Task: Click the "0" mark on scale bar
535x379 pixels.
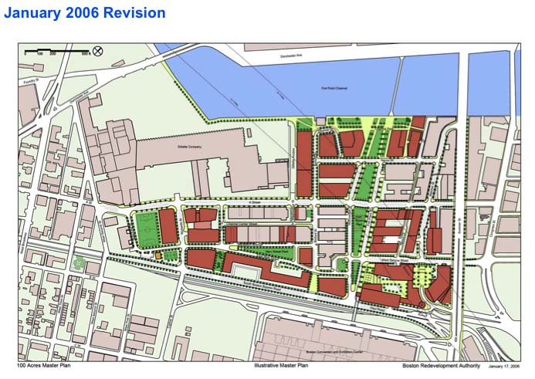Action: point(25,56)
